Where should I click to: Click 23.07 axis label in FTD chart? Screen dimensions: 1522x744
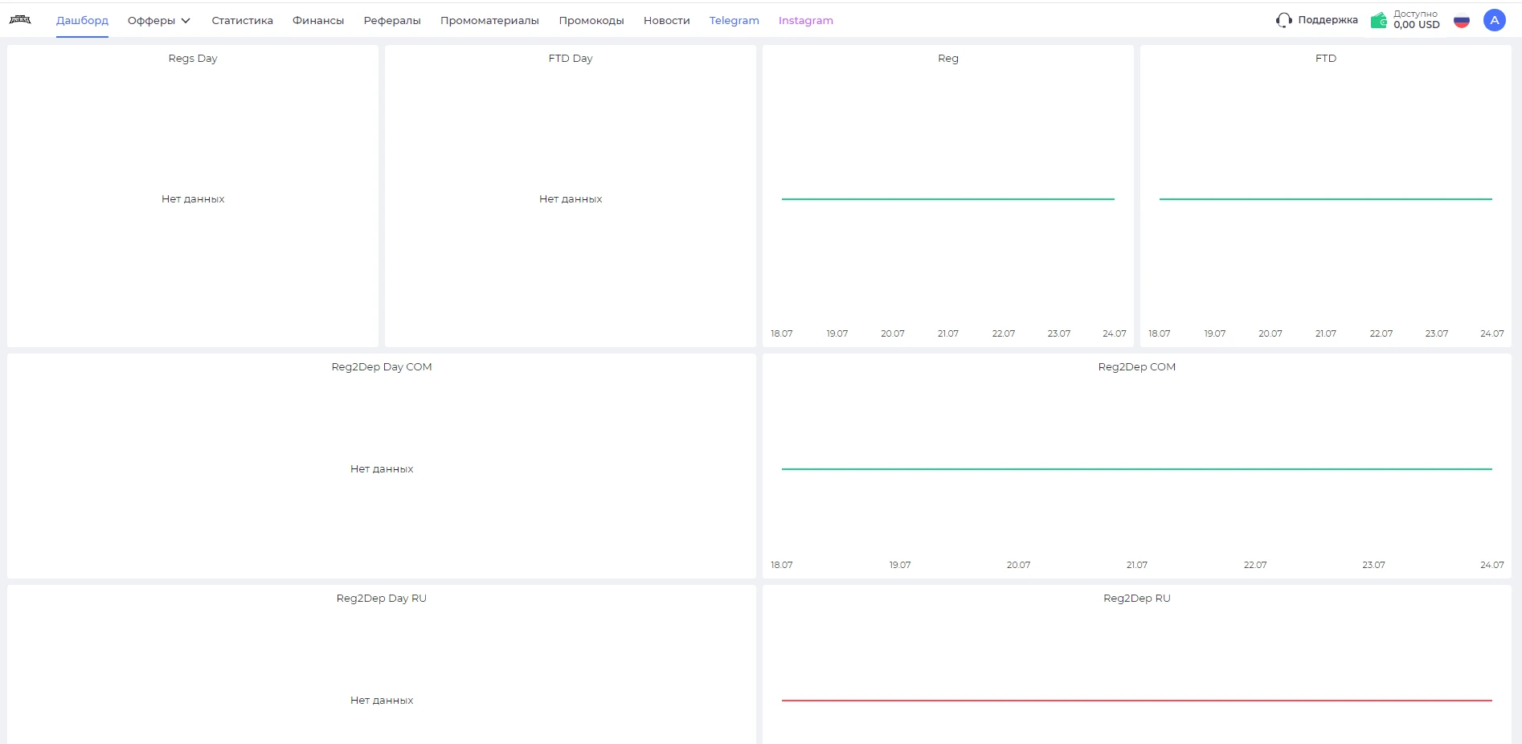click(x=1437, y=333)
